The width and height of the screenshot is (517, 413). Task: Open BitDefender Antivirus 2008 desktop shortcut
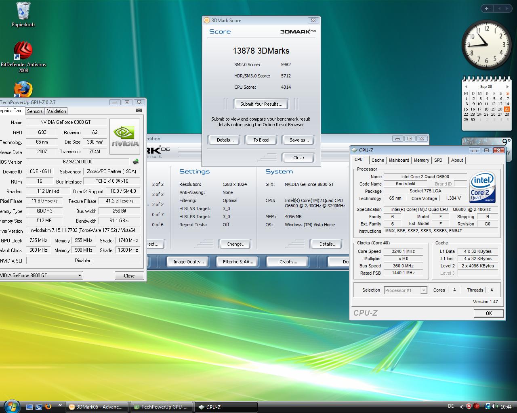coord(23,51)
